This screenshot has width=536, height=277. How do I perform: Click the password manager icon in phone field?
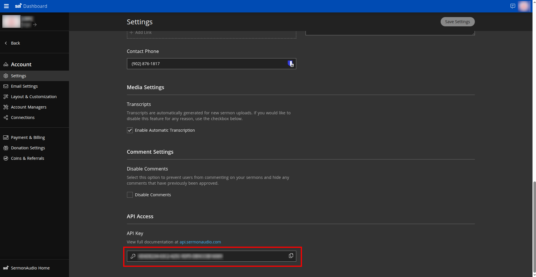[x=290, y=64]
